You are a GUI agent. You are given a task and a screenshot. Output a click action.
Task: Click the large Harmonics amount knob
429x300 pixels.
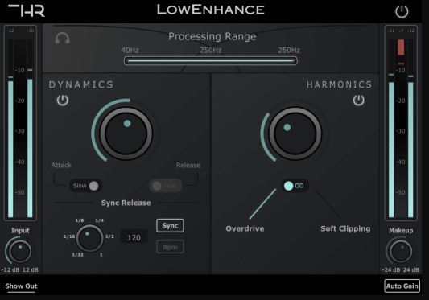pyautogui.click(x=295, y=134)
